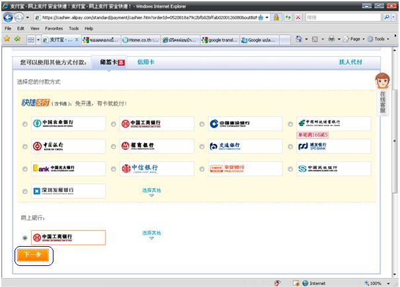The width and height of the screenshot is (400, 287).
Task: Close the 支付宝 tab
Action: click(77, 40)
